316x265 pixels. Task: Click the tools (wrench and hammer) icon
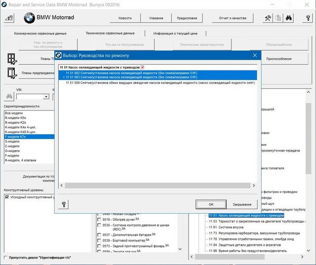coord(268,18)
